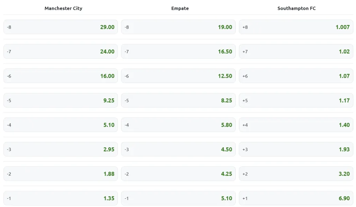356x207 pixels.
Task: Select Manchester City -5 at odds 9.25
Action: 60,100
